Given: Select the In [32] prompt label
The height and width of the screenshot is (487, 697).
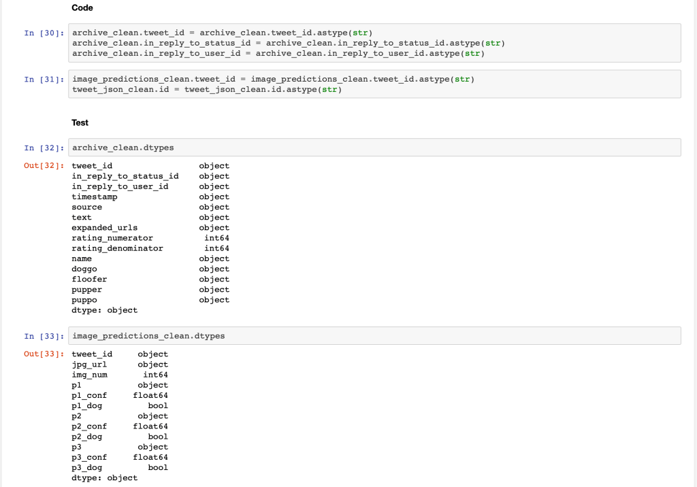Looking at the screenshot, I should click(x=44, y=148).
